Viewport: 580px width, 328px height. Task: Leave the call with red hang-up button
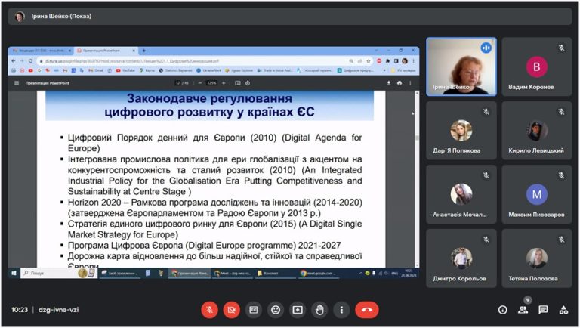(366, 310)
